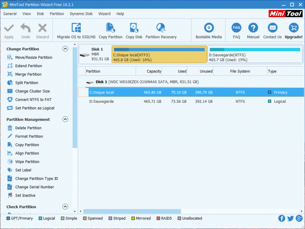This screenshot has width=305, height=229.
Task: Open the Wizard menu
Action: click(x=104, y=14)
